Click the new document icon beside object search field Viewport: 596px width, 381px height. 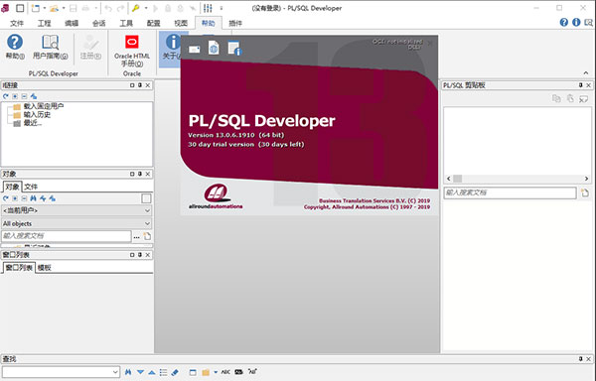(147, 236)
